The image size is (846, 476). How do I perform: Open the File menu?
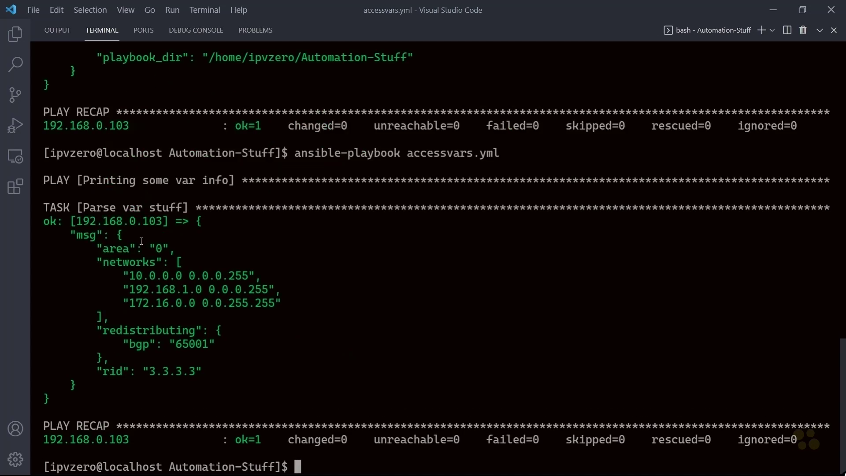(x=33, y=10)
